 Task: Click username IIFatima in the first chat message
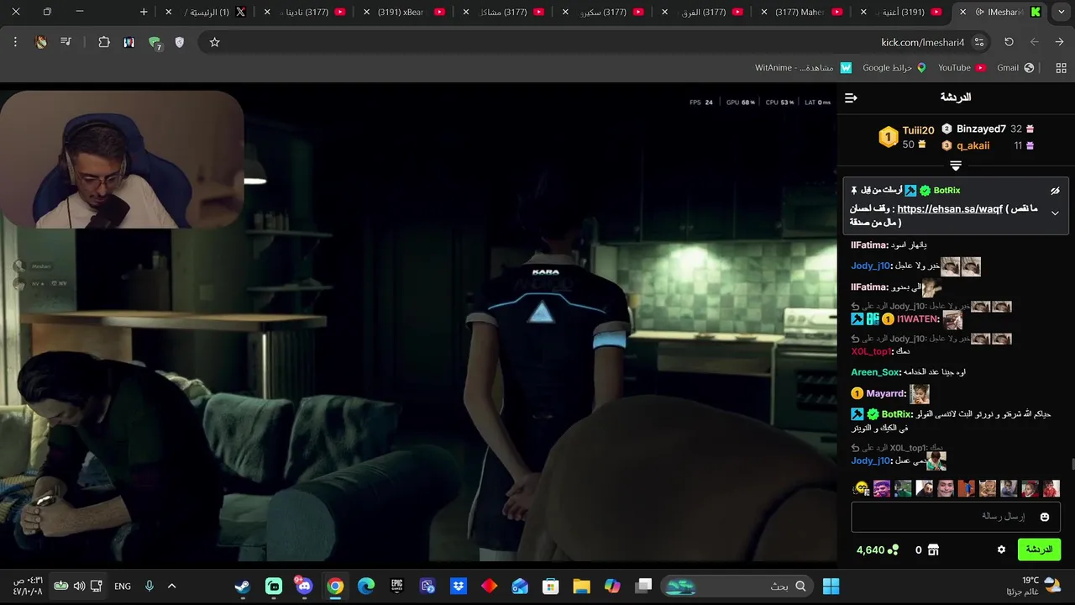click(x=869, y=245)
